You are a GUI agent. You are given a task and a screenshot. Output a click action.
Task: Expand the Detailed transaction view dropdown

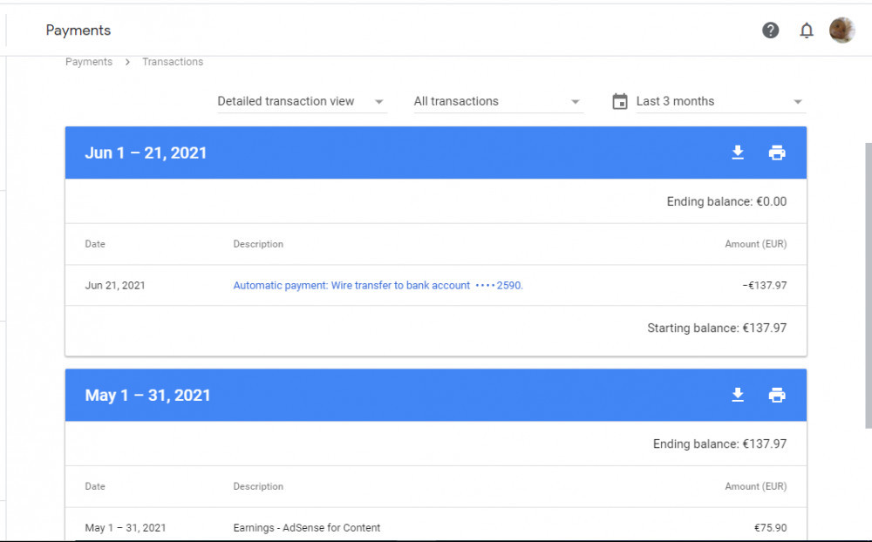pyautogui.click(x=301, y=102)
